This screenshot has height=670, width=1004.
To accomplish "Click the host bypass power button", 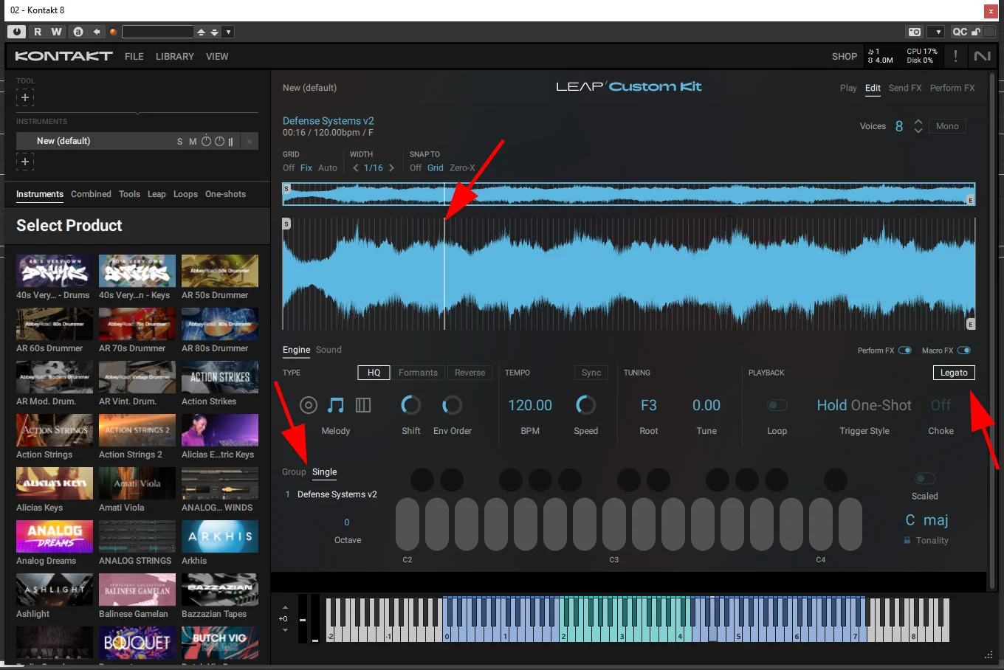I will pyautogui.click(x=16, y=32).
